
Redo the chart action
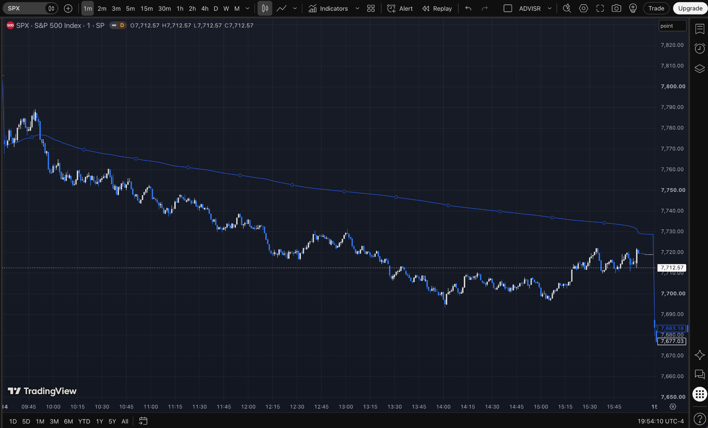(485, 8)
